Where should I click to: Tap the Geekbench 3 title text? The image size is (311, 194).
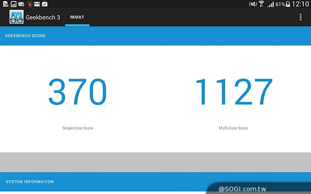[x=43, y=17]
